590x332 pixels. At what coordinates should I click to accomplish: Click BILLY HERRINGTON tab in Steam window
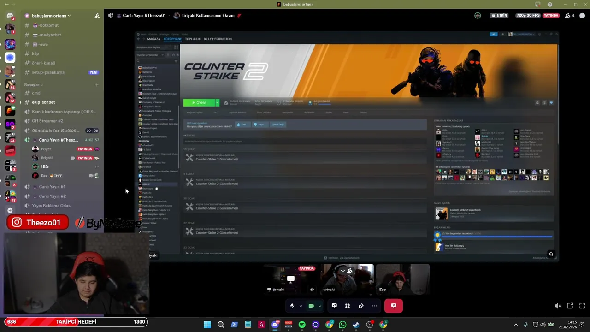[x=218, y=39]
